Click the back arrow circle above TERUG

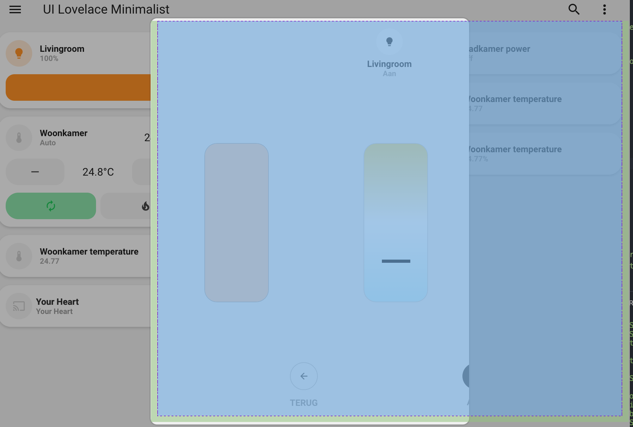pyautogui.click(x=304, y=376)
